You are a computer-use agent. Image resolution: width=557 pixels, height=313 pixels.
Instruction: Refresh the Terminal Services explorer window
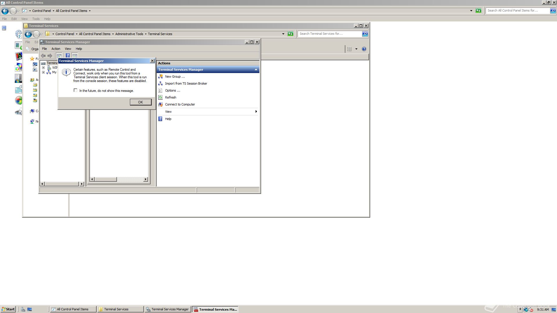coord(290,34)
